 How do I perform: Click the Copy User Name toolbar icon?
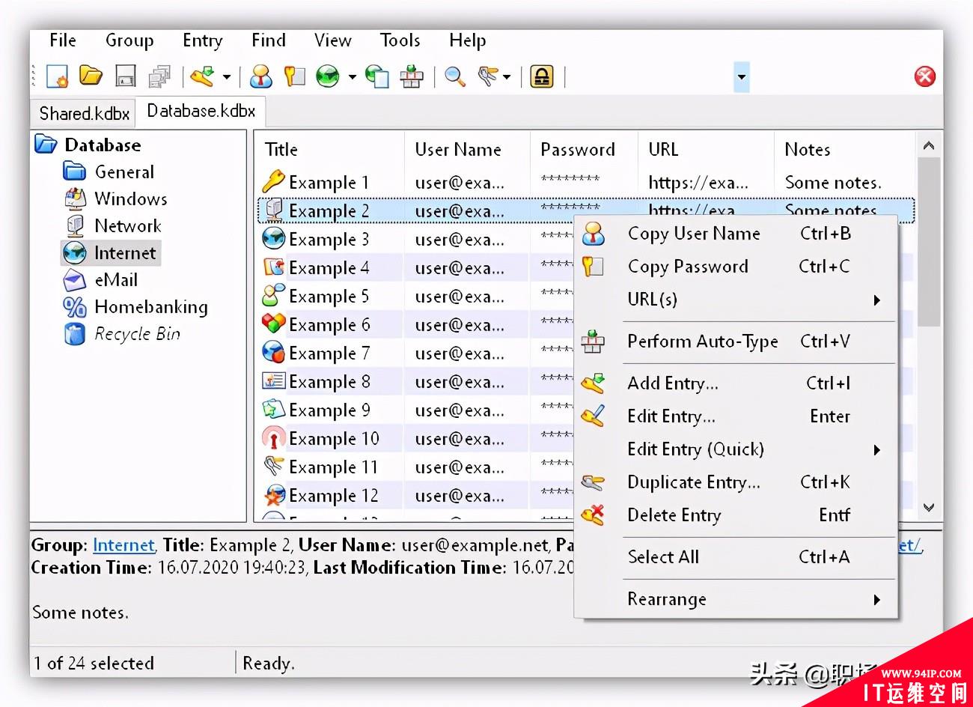(260, 76)
